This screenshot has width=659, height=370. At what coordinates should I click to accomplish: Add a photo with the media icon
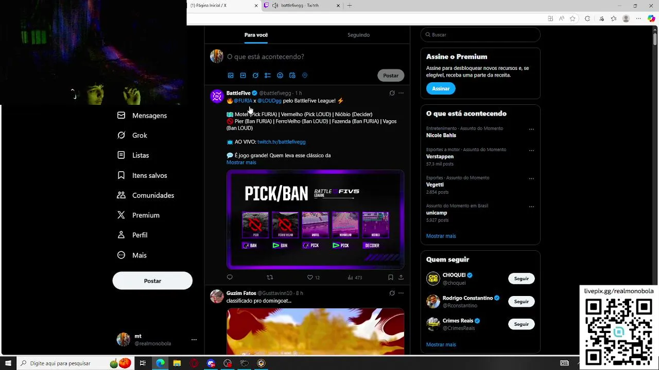pos(231,76)
